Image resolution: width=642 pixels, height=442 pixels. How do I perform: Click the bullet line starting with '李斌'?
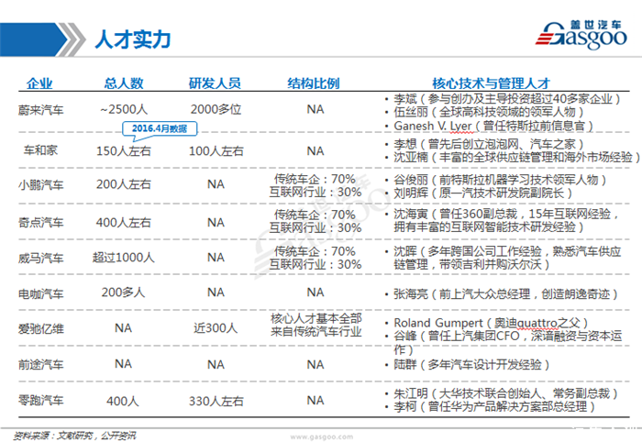pos(503,99)
